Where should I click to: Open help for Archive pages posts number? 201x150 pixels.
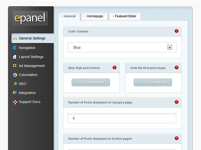[x=177, y=138]
